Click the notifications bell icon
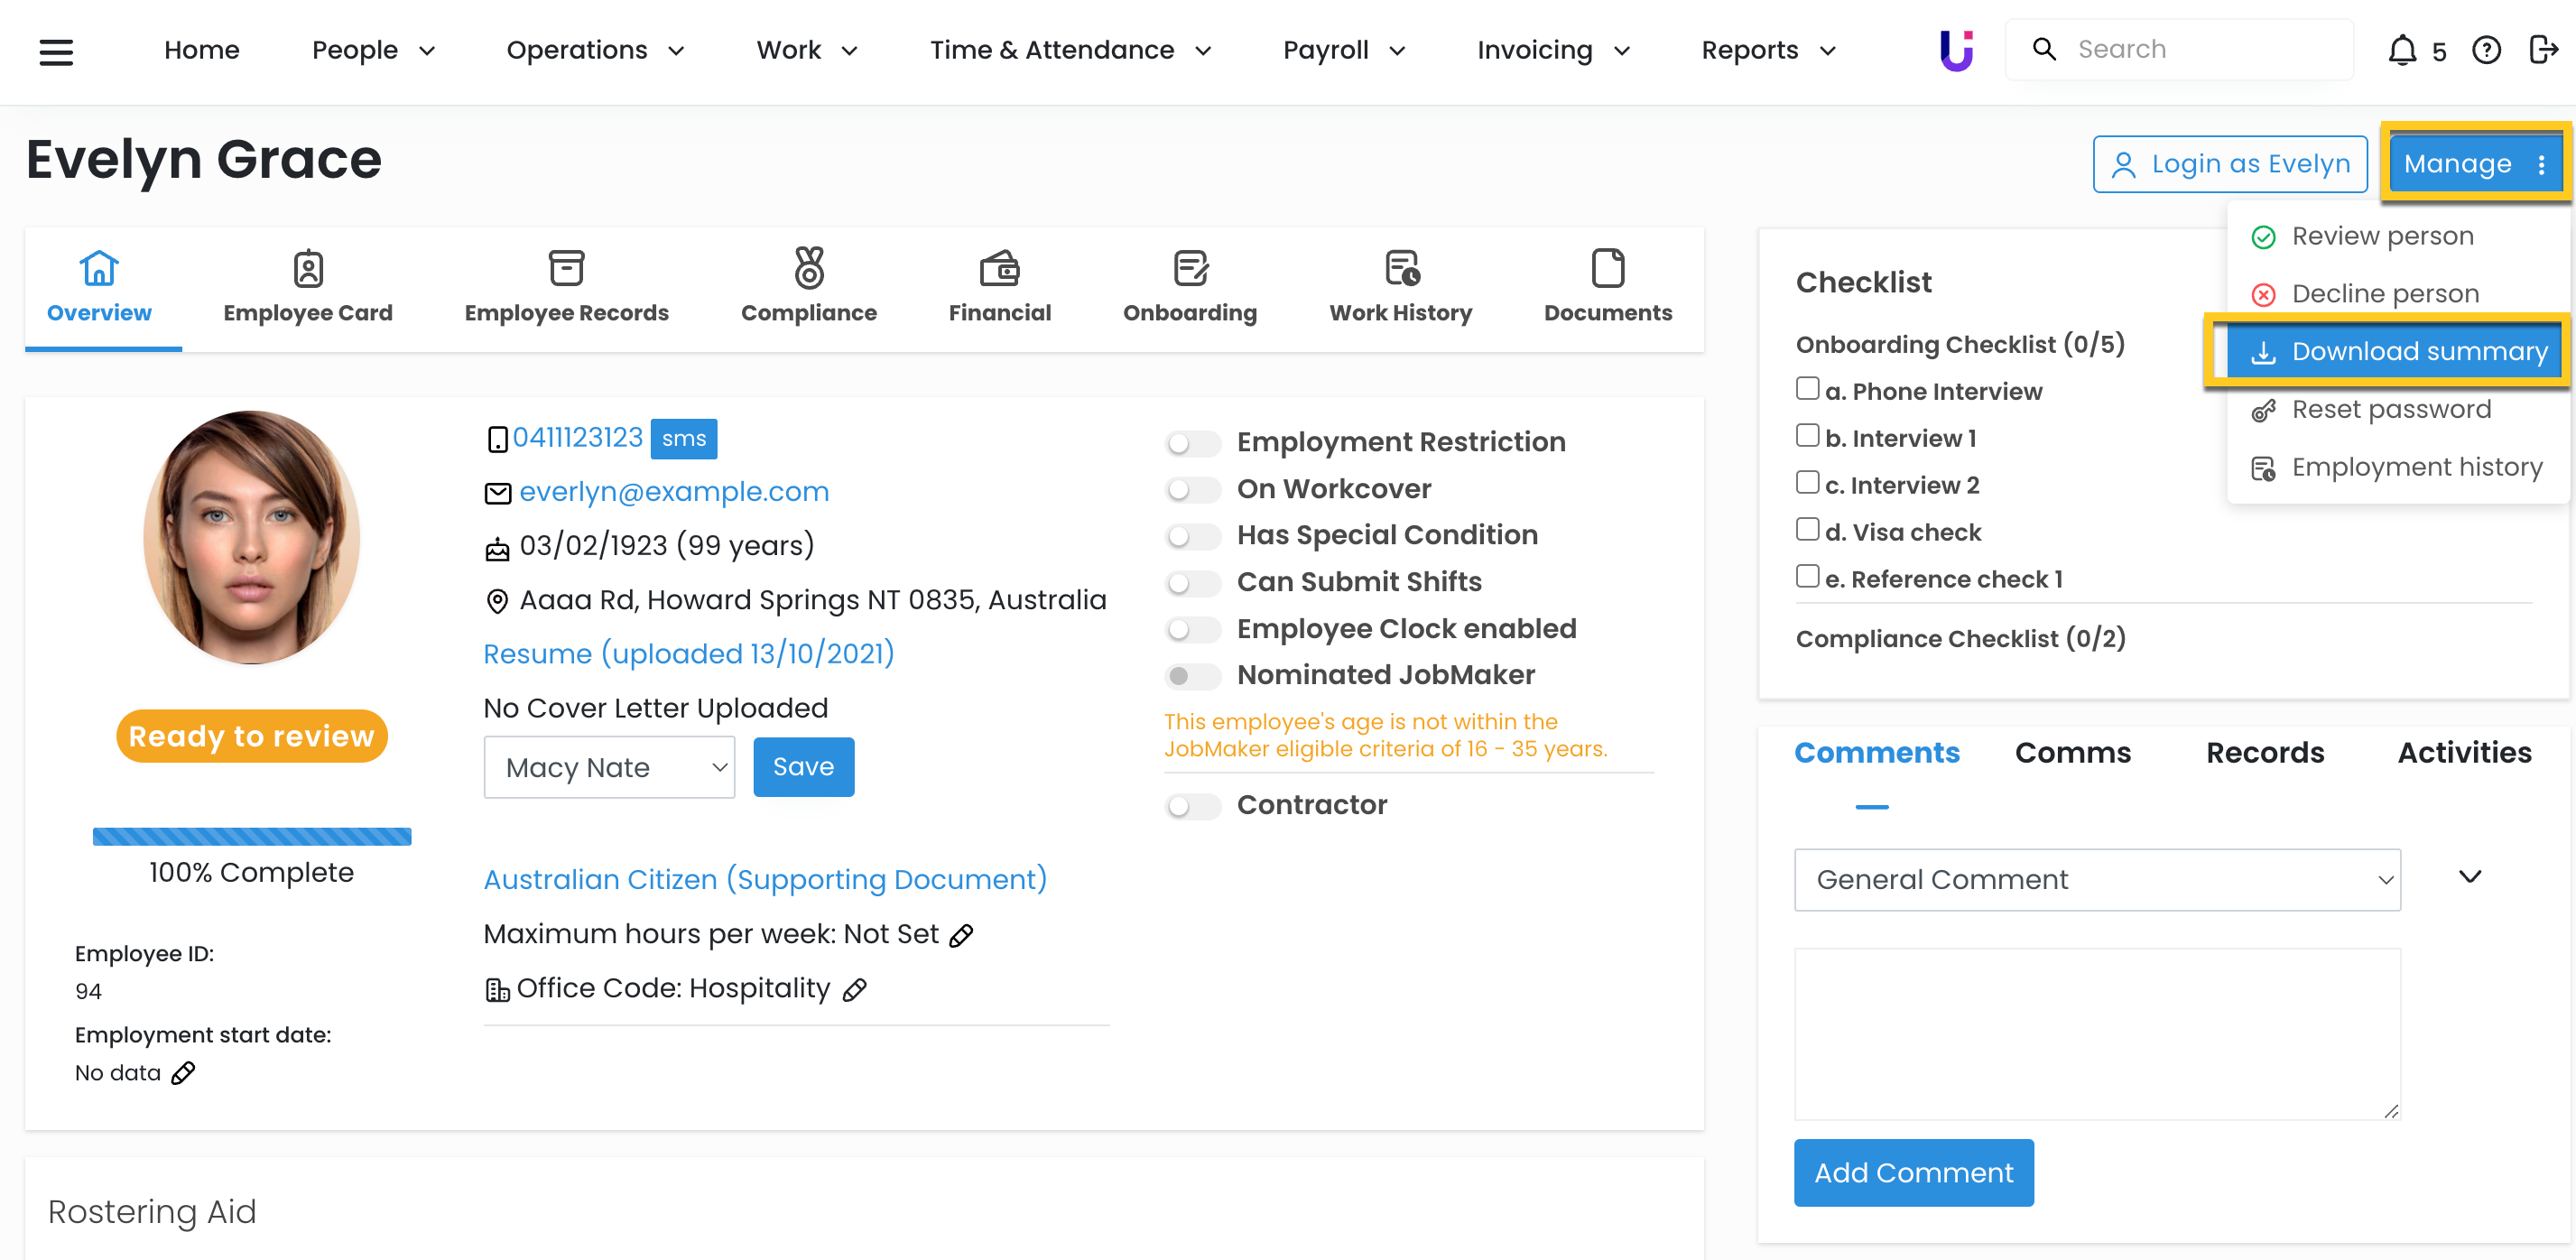 pos(2401,50)
